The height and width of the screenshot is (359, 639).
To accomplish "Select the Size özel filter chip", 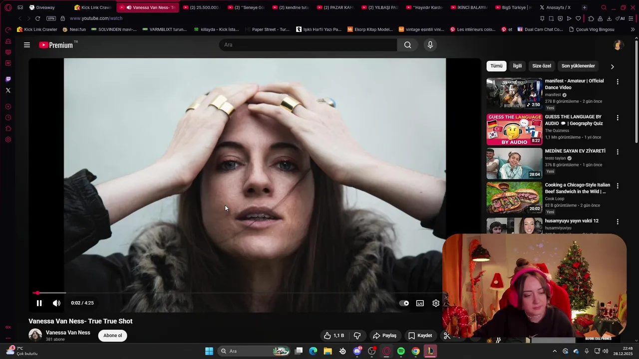I will coord(542,66).
